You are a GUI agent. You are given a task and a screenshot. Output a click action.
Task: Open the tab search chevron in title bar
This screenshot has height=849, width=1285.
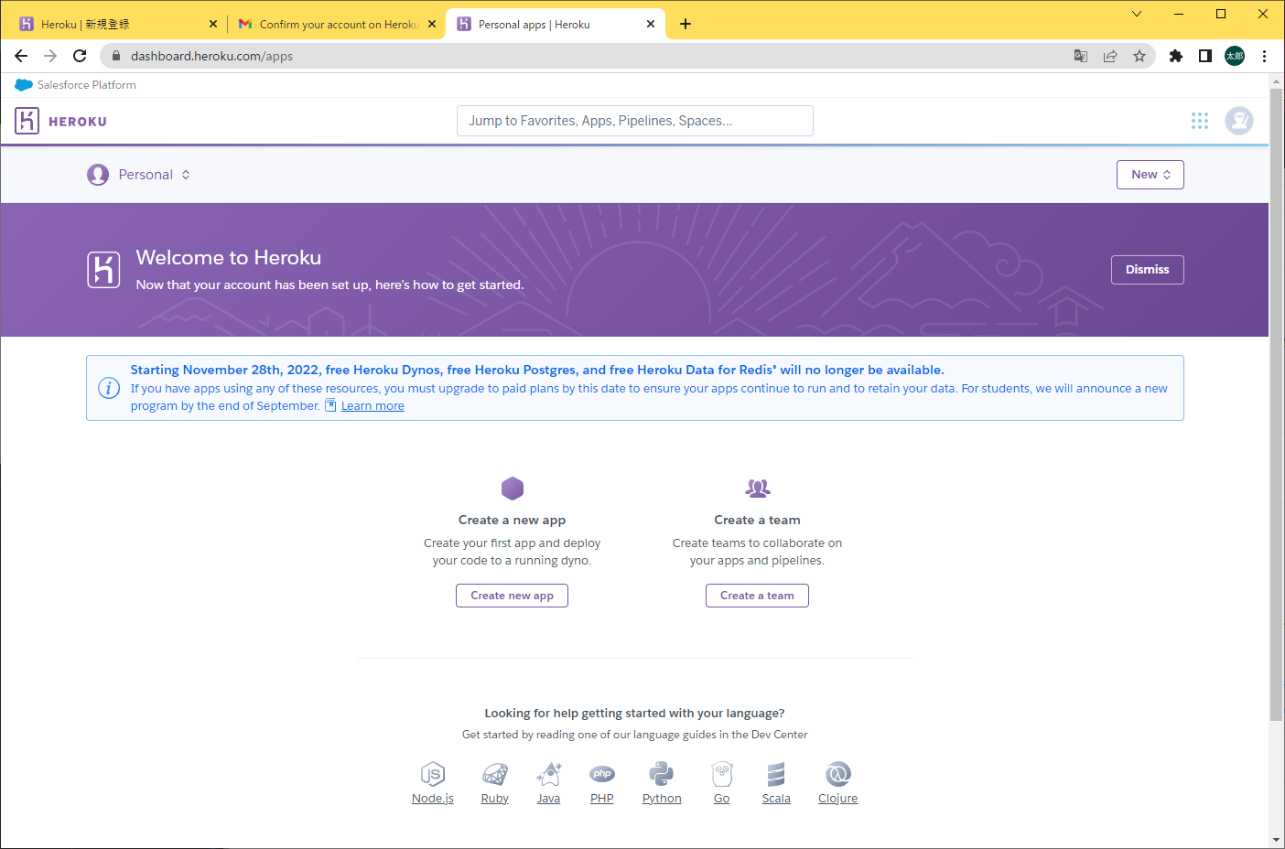coord(1137,14)
